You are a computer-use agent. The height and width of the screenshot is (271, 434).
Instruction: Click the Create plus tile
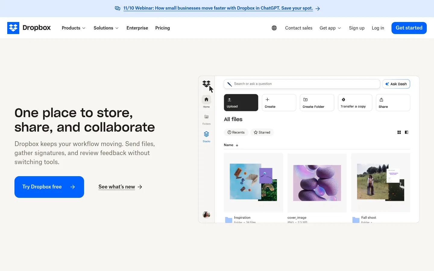coord(279,103)
